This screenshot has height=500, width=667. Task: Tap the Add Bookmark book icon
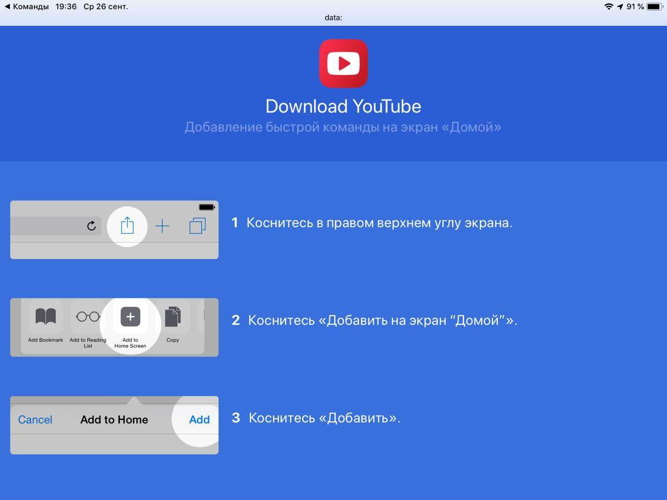(x=45, y=317)
